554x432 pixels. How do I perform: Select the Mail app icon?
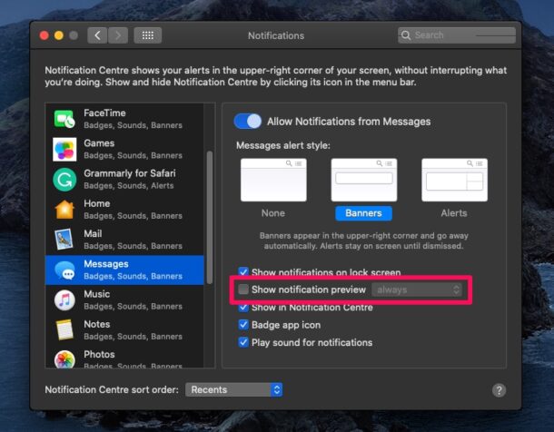64,240
